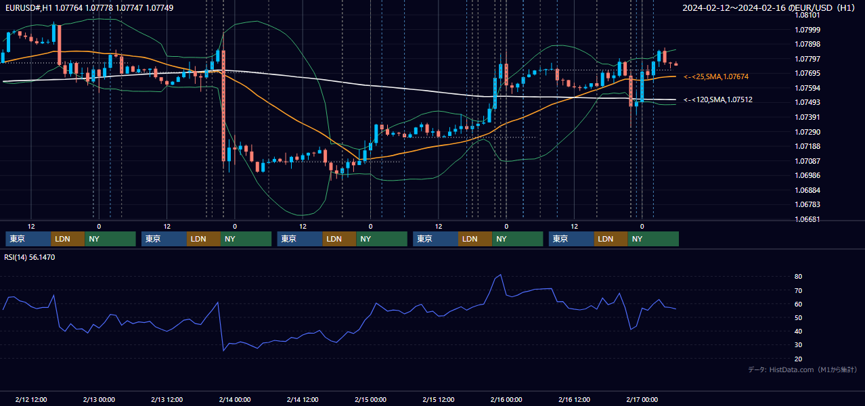Select the 25,SMA,1.07674 indicator label
This screenshot has height=406, width=865.
click(x=716, y=76)
